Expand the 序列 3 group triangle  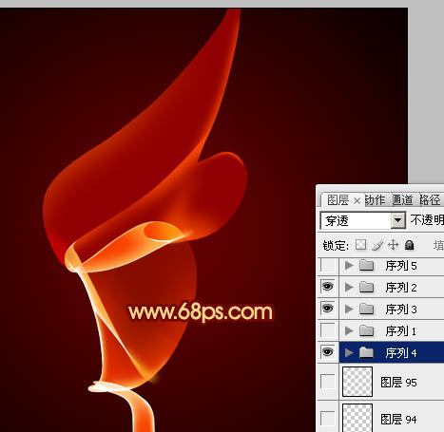[x=349, y=309]
